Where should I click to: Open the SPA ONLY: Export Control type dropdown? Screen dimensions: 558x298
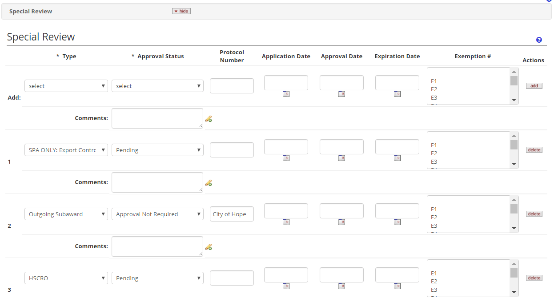click(x=66, y=150)
